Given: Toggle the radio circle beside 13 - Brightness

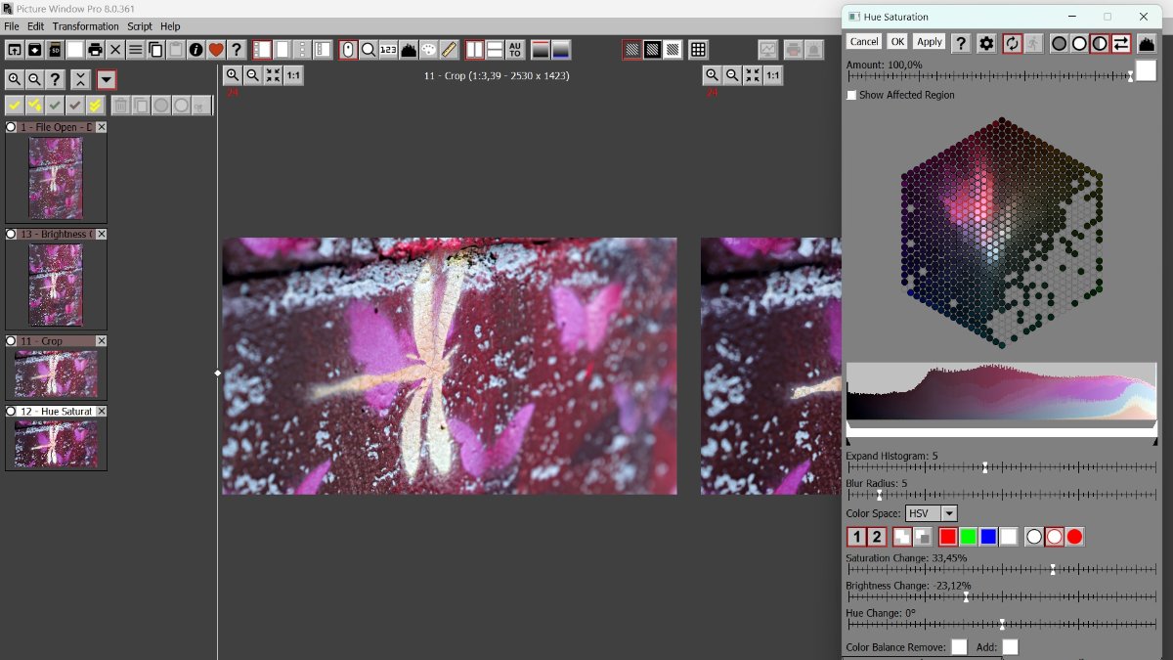Looking at the screenshot, I should (12, 235).
